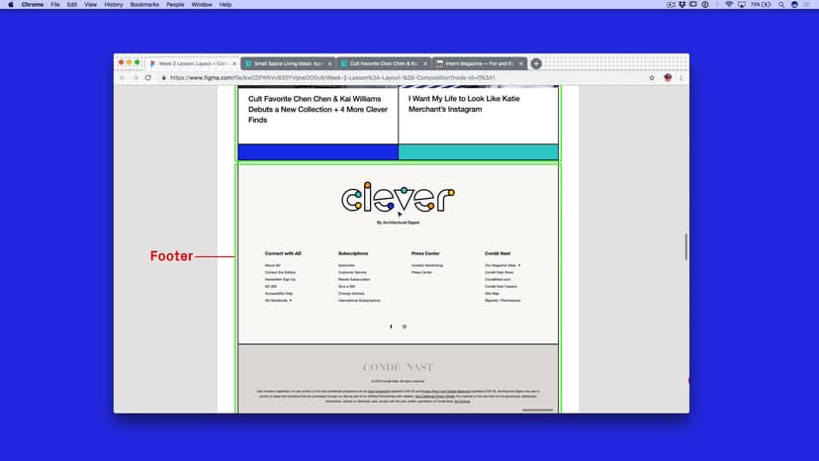Screen dimensions: 819x461
Task: Open the Dropbox menu bar icon
Action: coord(684,5)
